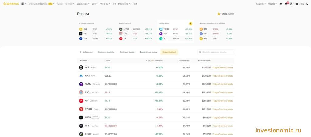Open the user account profile icon

[x=281, y=4]
